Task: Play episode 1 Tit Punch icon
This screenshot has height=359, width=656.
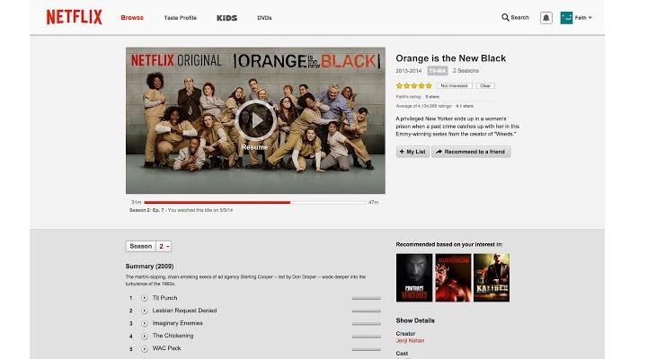Action: tap(145, 298)
